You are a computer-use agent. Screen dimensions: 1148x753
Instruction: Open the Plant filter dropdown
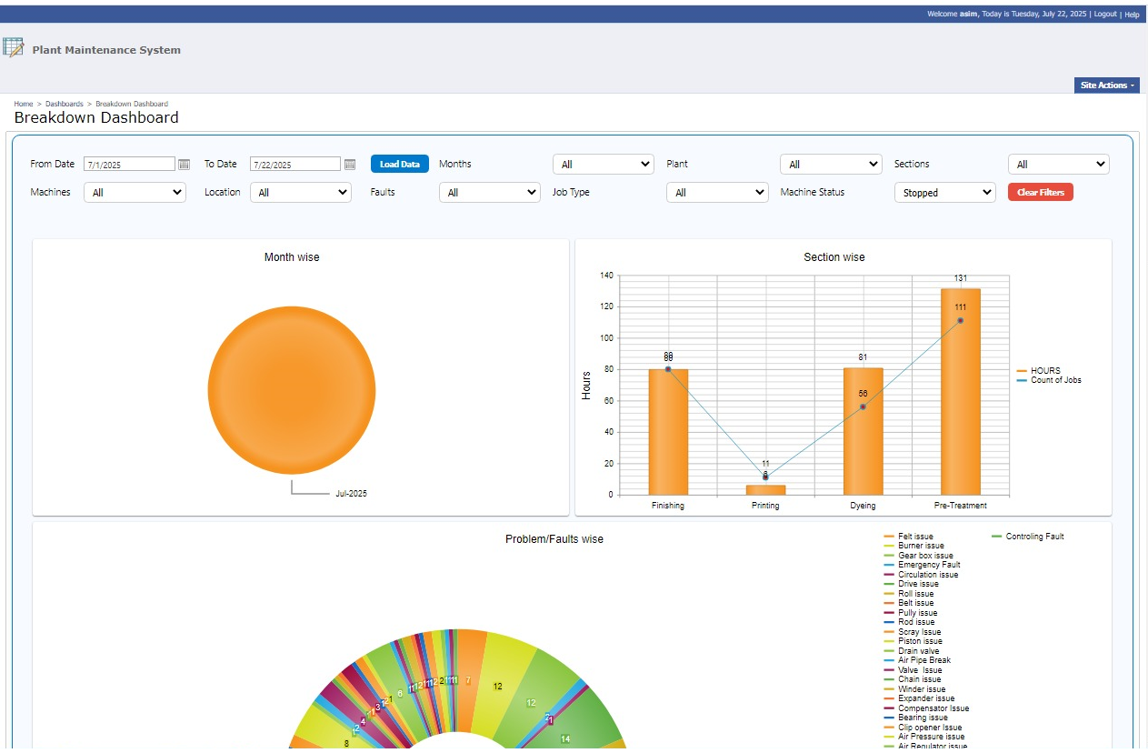tap(831, 165)
